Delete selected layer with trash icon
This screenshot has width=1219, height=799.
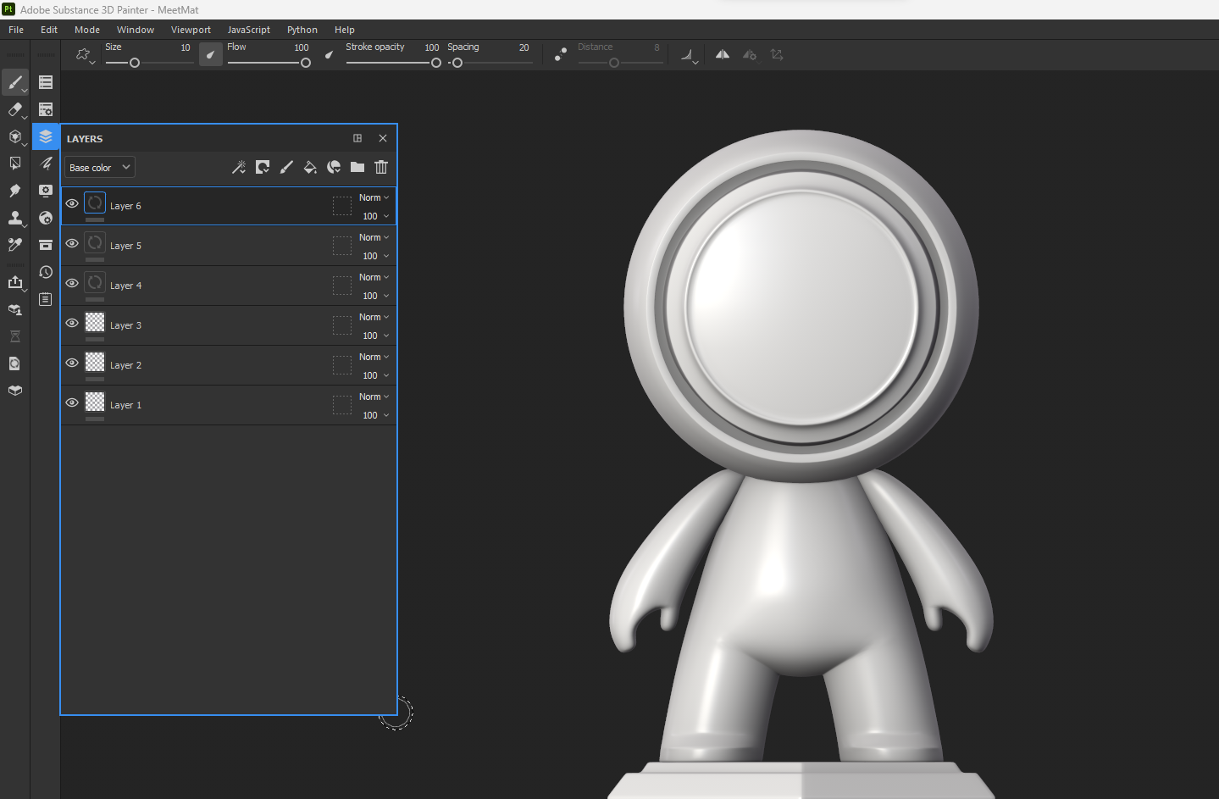tap(381, 167)
